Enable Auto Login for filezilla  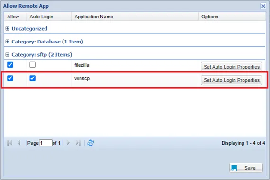[x=32, y=65]
